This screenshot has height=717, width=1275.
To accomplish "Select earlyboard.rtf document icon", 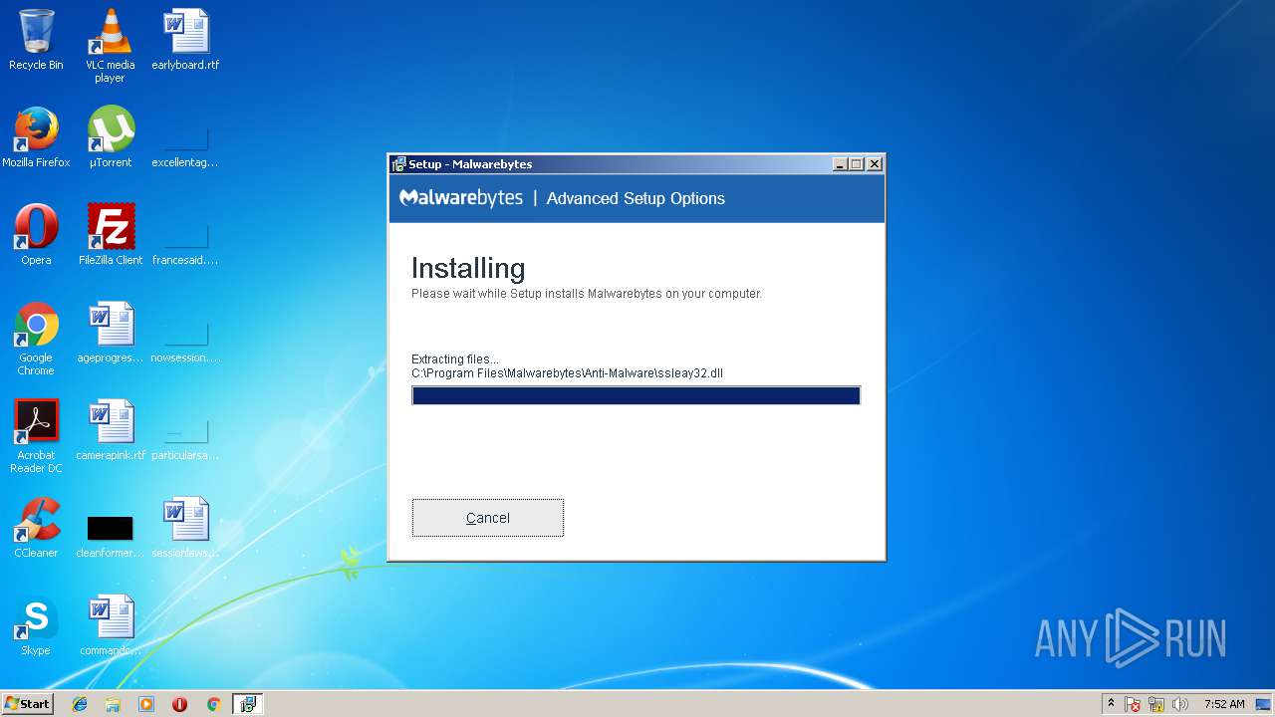I will coord(185,40).
